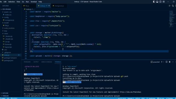This screenshot has height=99, width=176.
Task: Toggle the bottom panel layout icon
Action: coord(157,2)
